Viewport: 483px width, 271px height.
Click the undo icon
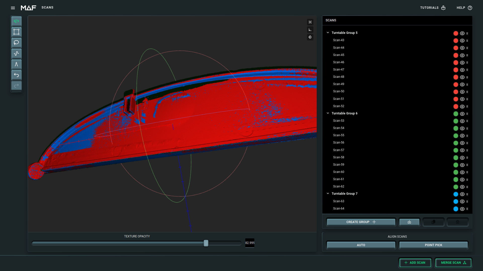point(16,75)
